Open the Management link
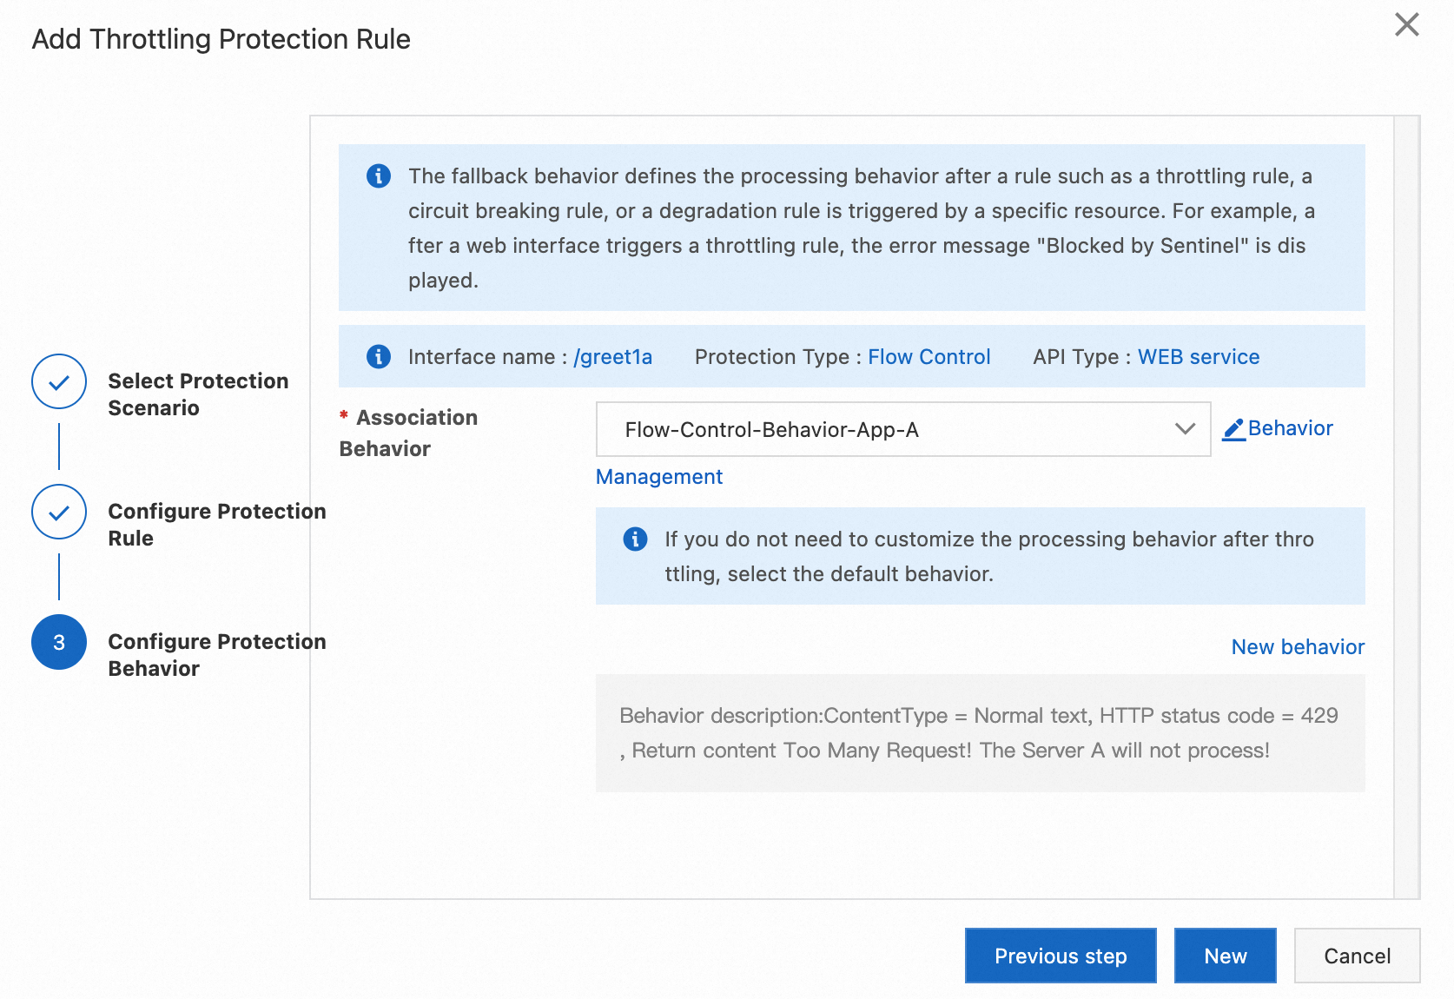The width and height of the screenshot is (1454, 999). (x=659, y=477)
